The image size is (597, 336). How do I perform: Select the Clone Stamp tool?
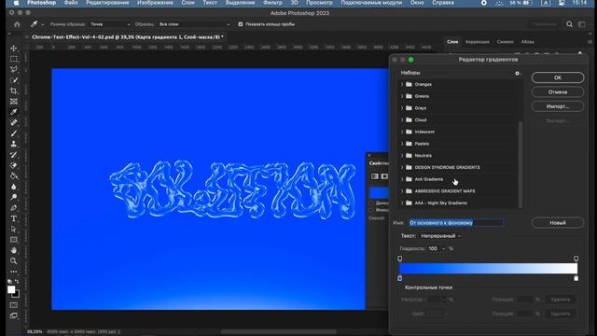tap(14, 144)
